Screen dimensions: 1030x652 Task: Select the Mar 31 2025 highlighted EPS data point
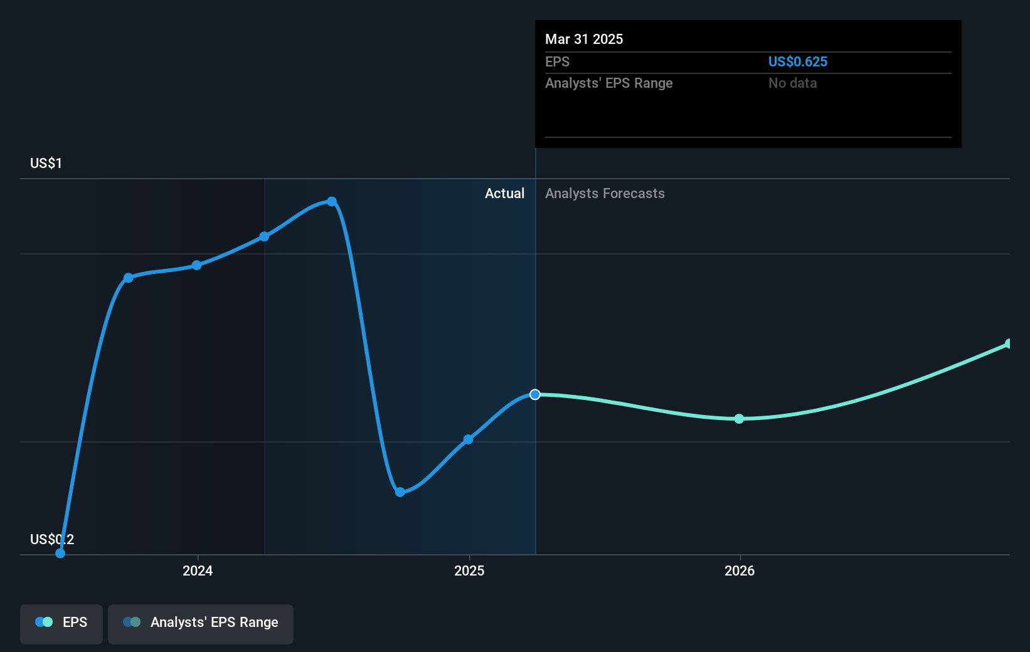click(x=535, y=394)
